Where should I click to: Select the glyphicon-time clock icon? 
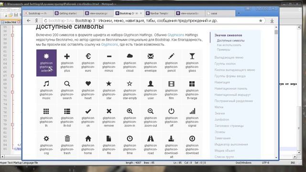pyautogui.click(x=130, y=139)
